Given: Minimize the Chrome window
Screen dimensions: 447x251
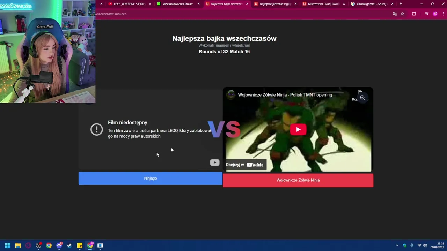Looking at the screenshot, I should tap(422, 4).
